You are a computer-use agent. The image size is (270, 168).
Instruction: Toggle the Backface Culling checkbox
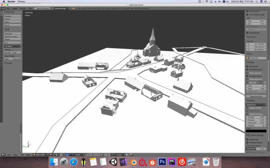coord(247,108)
